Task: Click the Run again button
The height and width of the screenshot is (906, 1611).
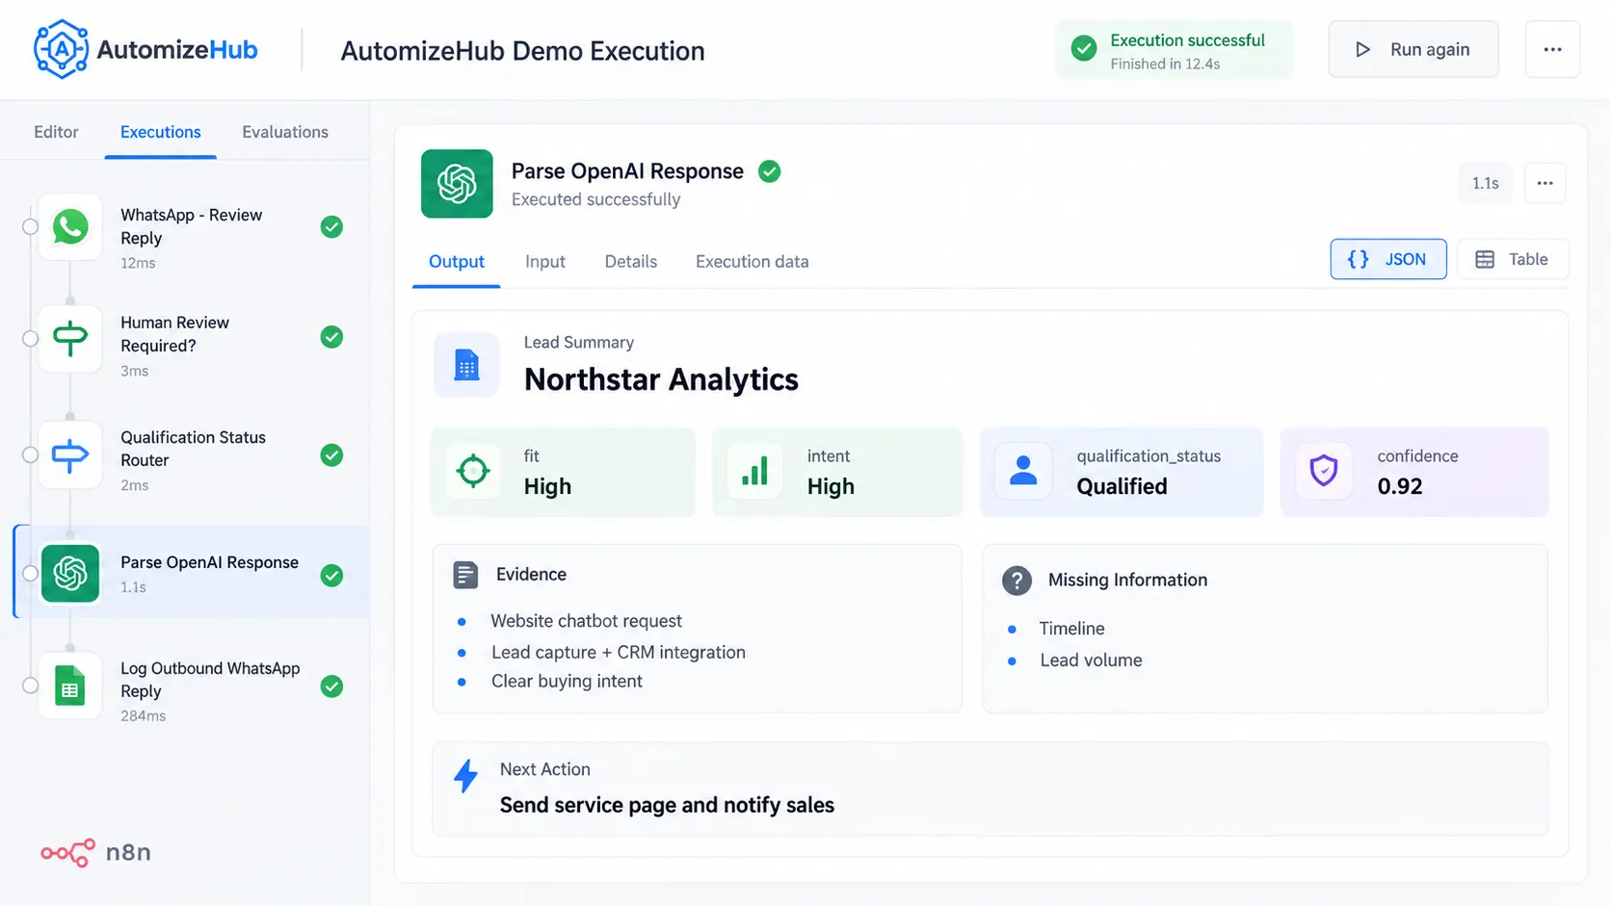Action: (x=1413, y=49)
